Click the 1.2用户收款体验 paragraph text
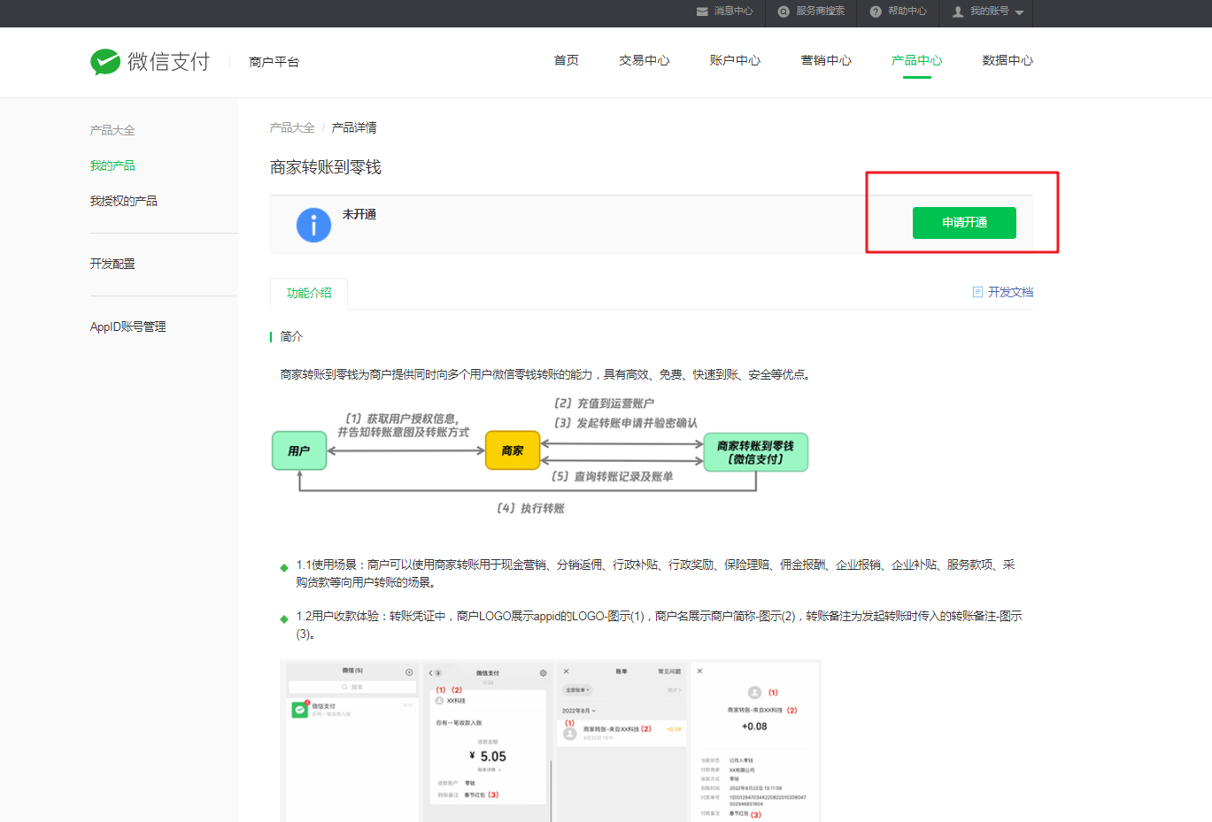This screenshot has height=822, width=1212. point(659,625)
